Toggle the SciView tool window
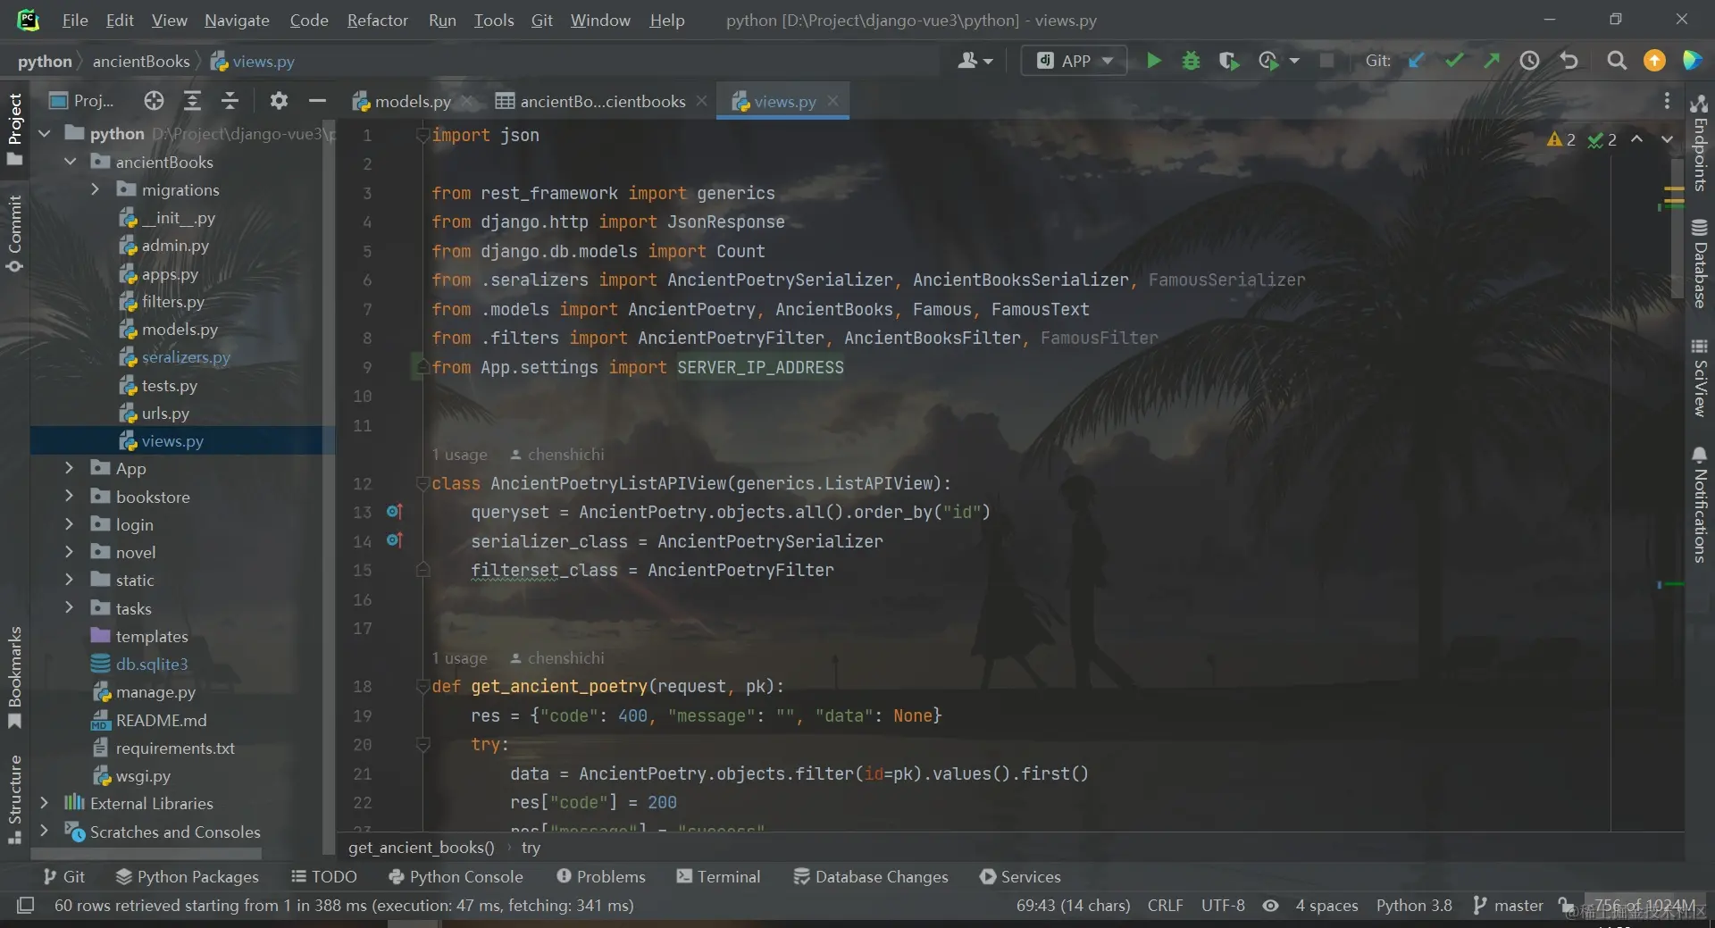The height and width of the screenshot is (928, 1715). point(1699,377)
